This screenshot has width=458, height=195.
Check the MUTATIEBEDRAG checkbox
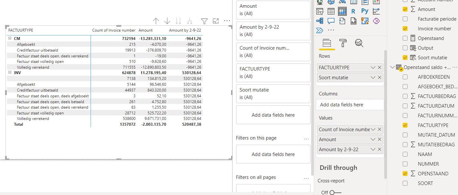click(405, 145)
